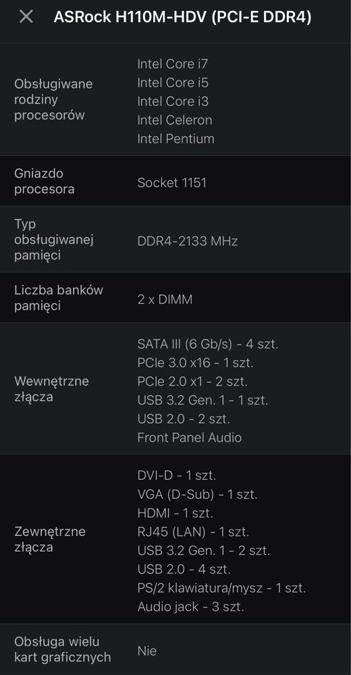Image resolution: width=351 pixels, height=675 pixels.
Task: Tap the HDMI - 1 szt. entry
Action: (175, 513)
